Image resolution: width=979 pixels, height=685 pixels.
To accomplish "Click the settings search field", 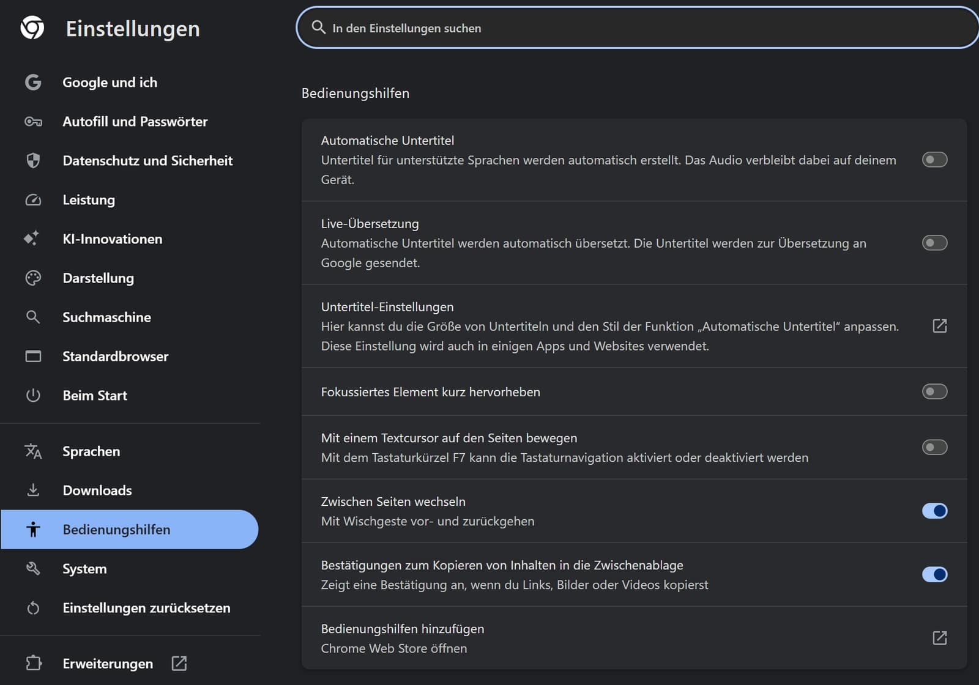I will (638, 28).
